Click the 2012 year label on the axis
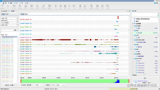 click(x=87, y=78)
